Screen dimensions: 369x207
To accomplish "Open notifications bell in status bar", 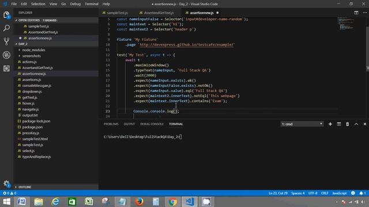I will (x=363, y=193).
